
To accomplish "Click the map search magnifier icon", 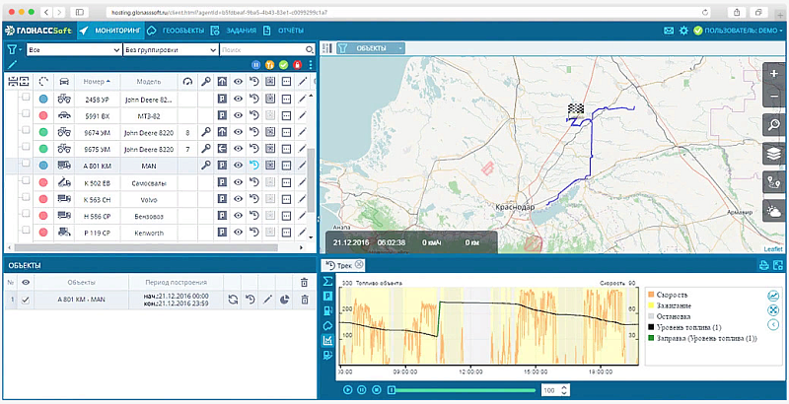I will [x=774, y=125].
